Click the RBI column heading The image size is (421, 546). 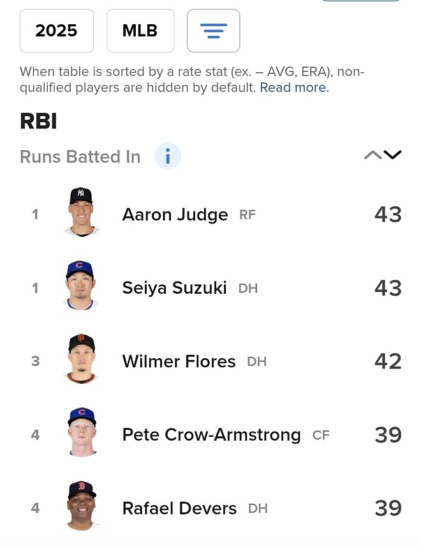[x=38, y=121]
